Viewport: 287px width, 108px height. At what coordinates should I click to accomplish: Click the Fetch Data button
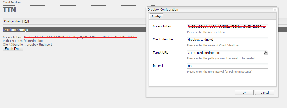point(13,49)
